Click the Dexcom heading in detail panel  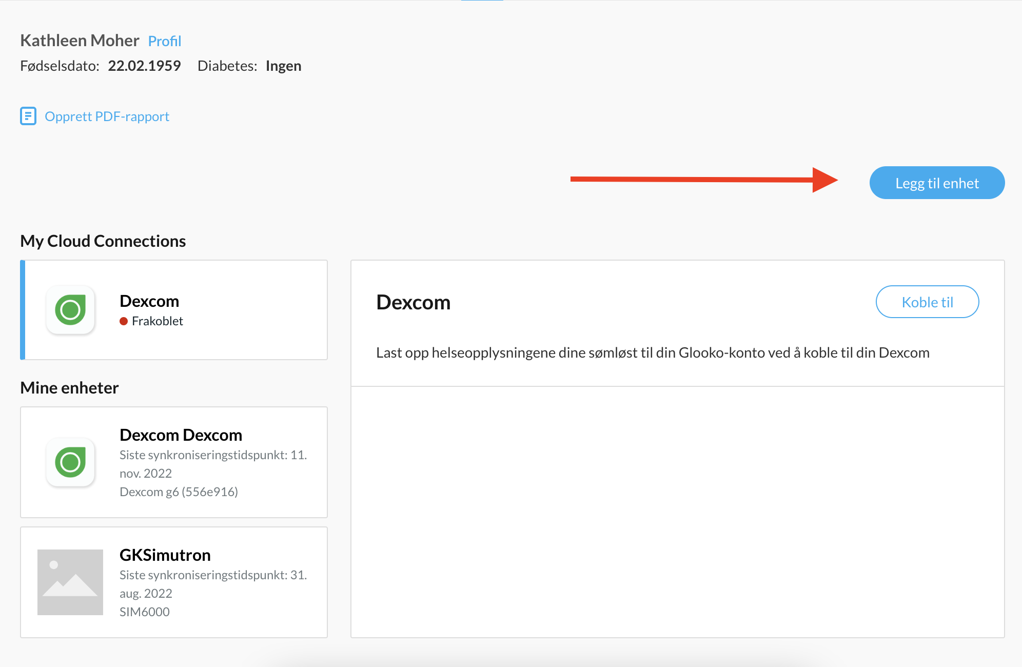click(x=413, y=302)
